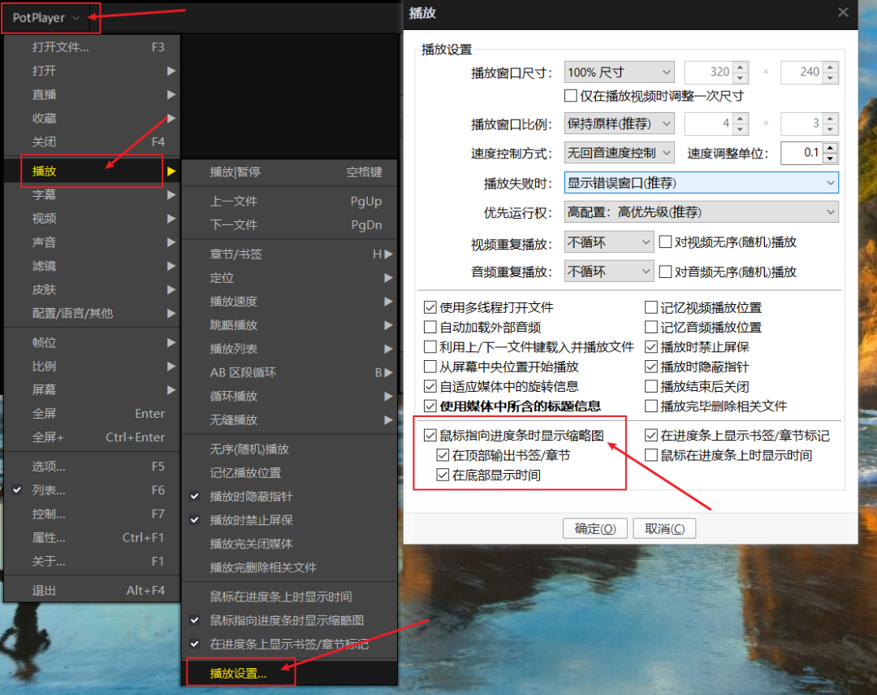Open 视频重复播放 dropdown
The width and height of the screenshot is (877, 695).
point(609,242)
